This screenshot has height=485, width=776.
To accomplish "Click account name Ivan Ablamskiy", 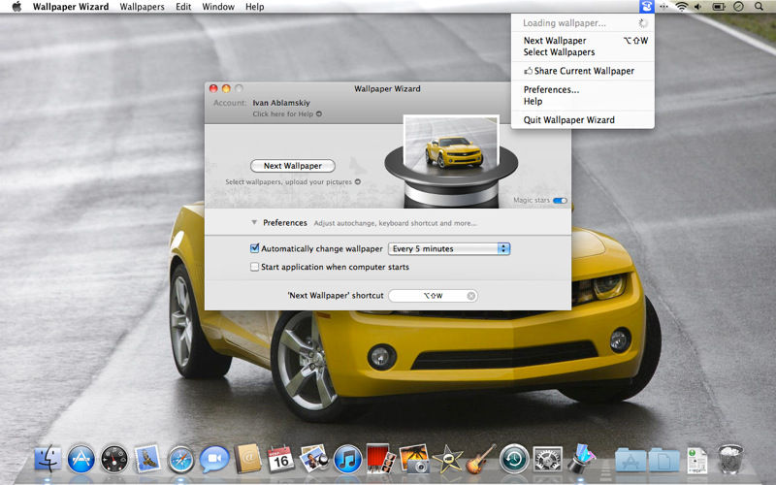I will (x=281, y=103).
